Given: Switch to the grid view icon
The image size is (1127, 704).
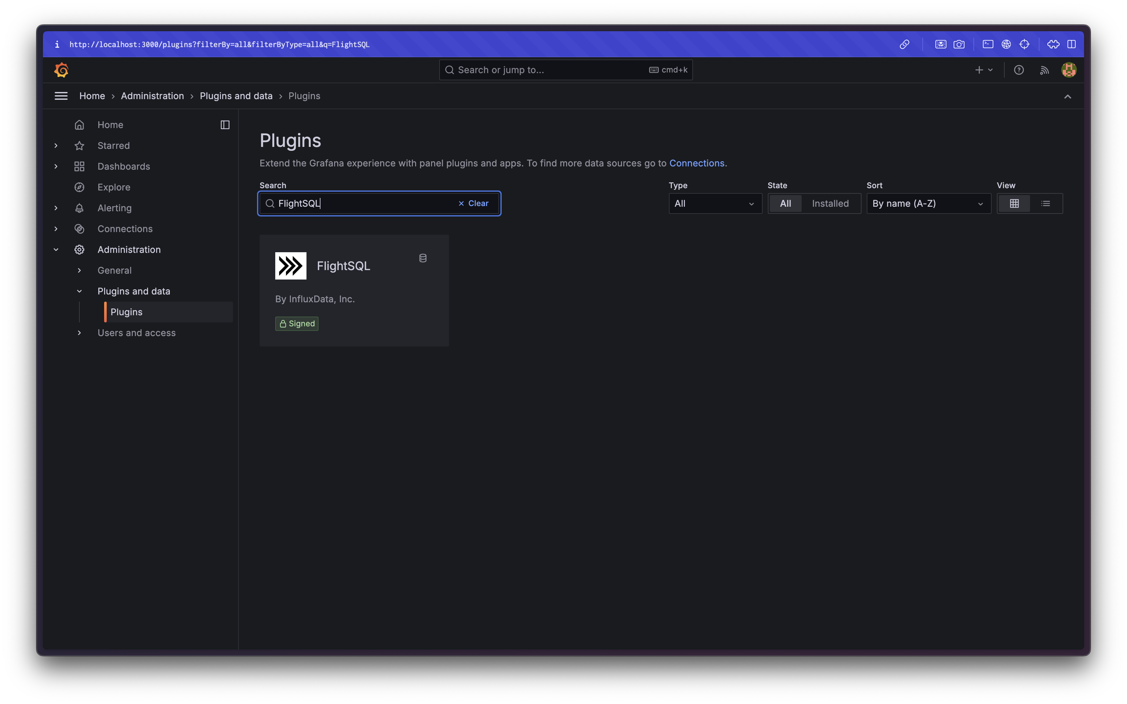Looking at the screenshot, I should click(x=1014, y=203).
